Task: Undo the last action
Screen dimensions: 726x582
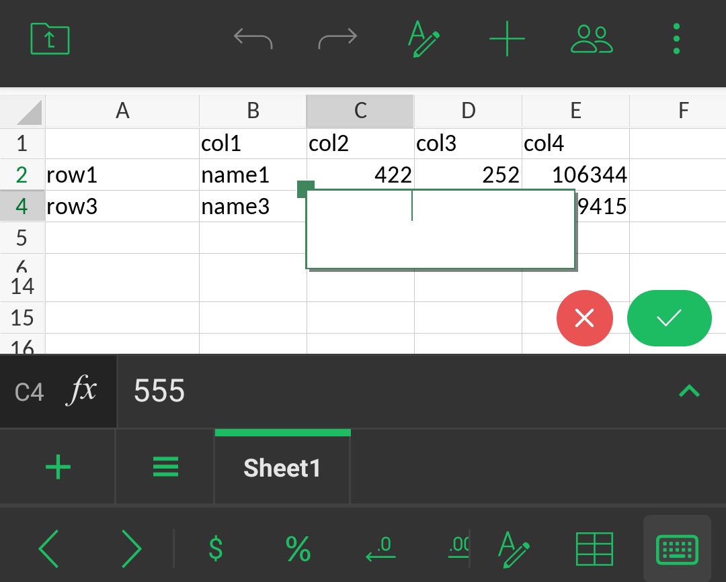Action: click(253, 39)
